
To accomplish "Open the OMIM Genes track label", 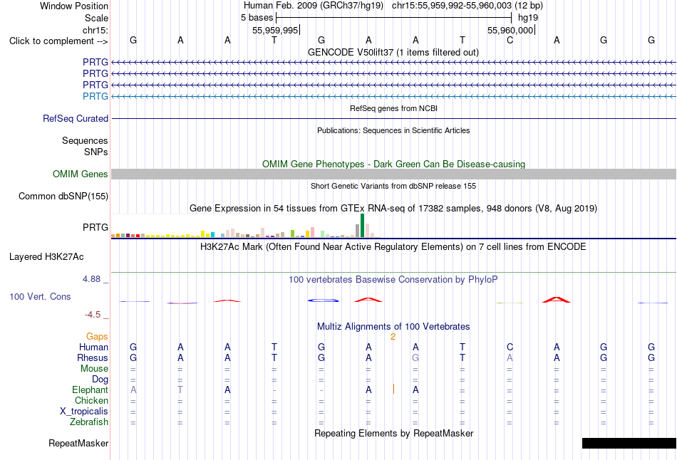I will [x=81, y=174].
